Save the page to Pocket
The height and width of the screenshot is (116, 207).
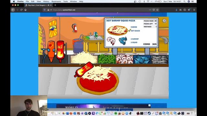tap(154, 10)
